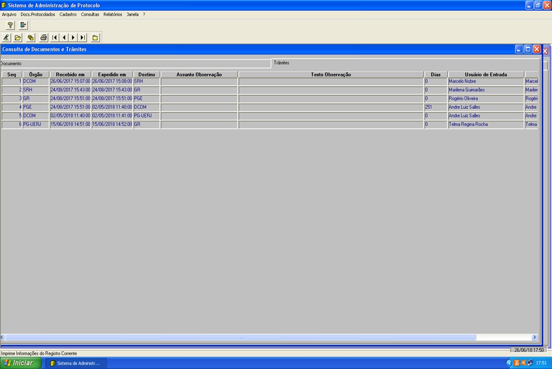Open the Docs.Protocolados menu
Viewport: 552px width, 369px height.
(38, 15)
